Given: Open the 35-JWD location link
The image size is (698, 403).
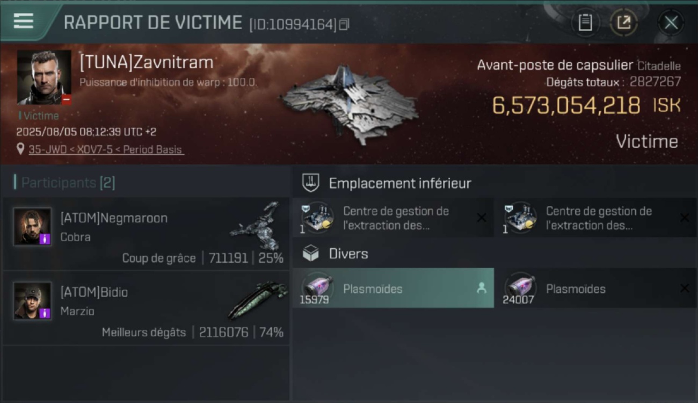Looking at the screenshot, I should tap(106, 149).
